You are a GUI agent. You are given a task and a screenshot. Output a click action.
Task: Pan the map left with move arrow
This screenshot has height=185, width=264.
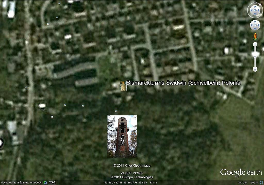click(251, 25)
